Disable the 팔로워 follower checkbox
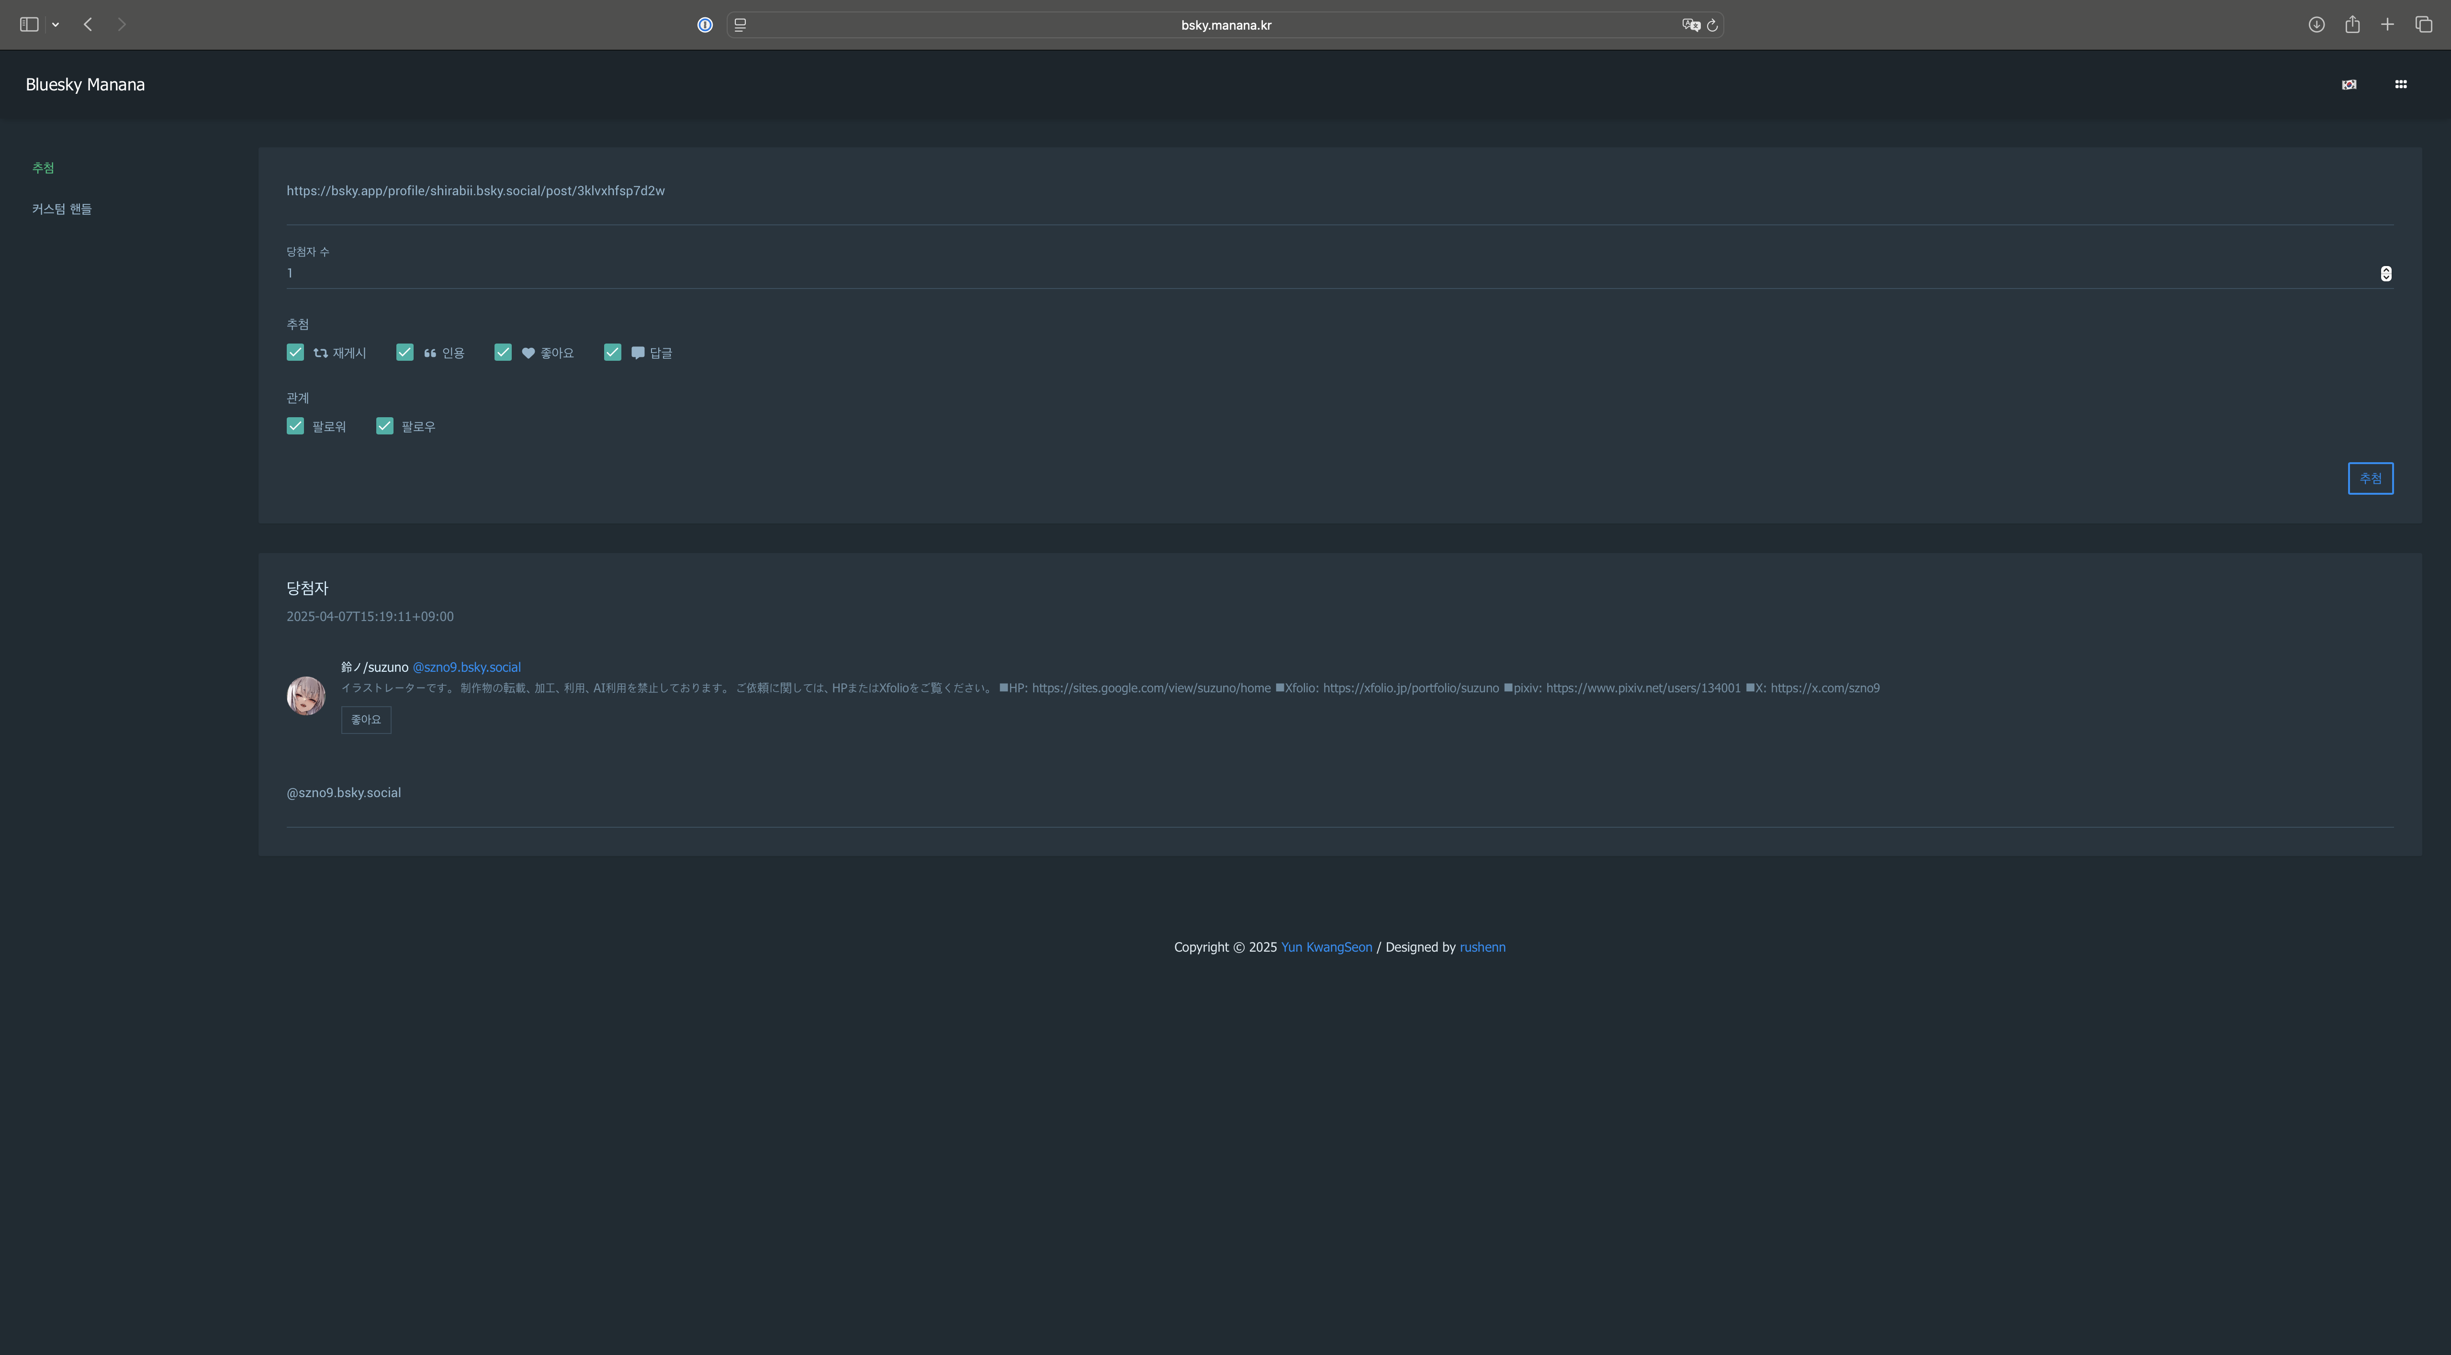 coord(295,426)
